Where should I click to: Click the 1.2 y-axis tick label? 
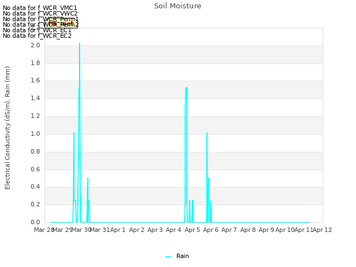point(35,116)
